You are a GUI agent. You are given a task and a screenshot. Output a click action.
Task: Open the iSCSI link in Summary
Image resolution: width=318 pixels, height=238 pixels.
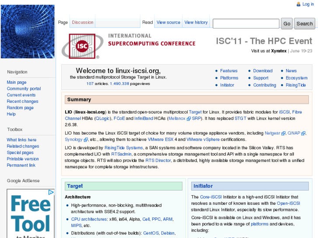pyautogui.click(x=284, y=112)
